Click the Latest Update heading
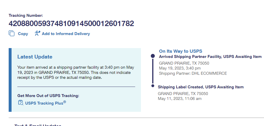Screen dimensions: 264x126 point(35,57)
